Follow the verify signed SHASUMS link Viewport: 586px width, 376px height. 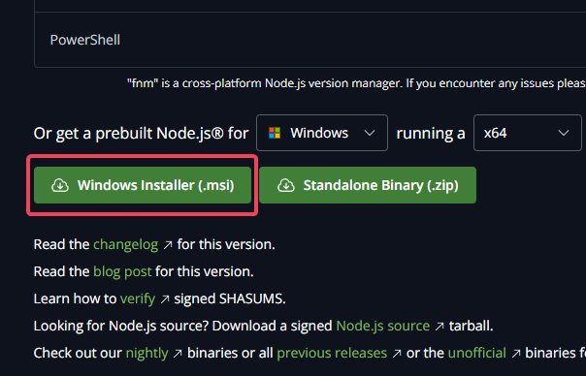pyautogui.click(x=138, y=298)
